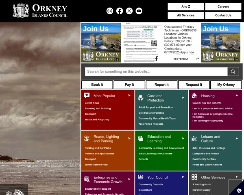Click the Request It button
Screen dimensions: 244x195
click(x=194, y=85)
